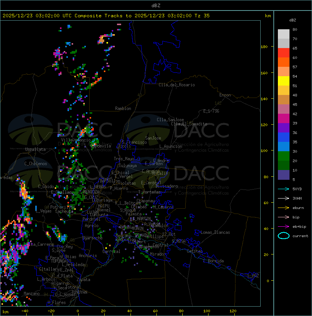Viewport: 312px width, 316px height.
Task: Click the 'dBZ' title at top
Action: pos(156,5)
